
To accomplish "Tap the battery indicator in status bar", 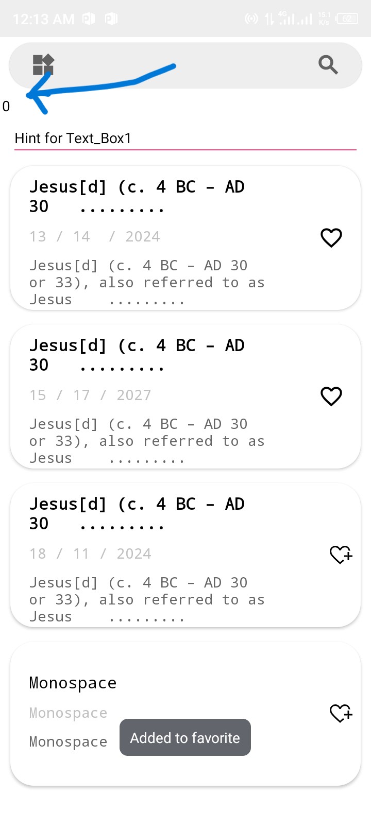I will click(x=347, y=19).
